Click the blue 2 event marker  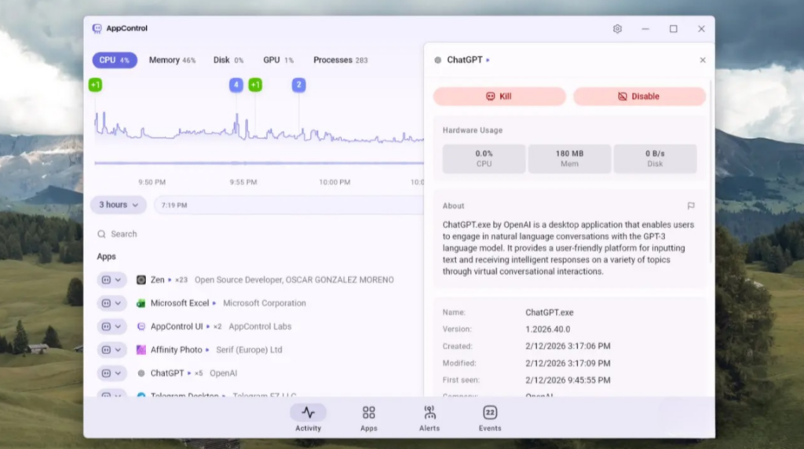tap(299, 85)
